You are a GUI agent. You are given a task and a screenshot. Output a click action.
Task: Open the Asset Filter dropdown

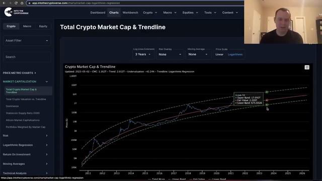pyautogui.click(x=27, y=41)
